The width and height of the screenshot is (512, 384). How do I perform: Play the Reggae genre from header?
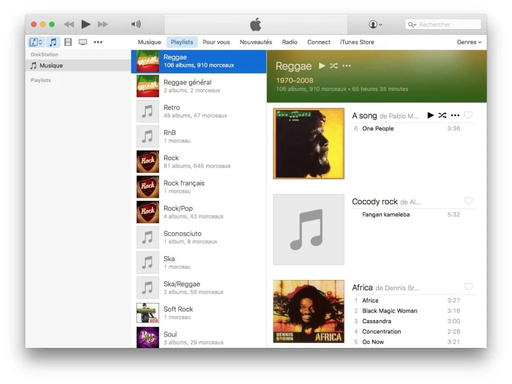coord(322,65)
